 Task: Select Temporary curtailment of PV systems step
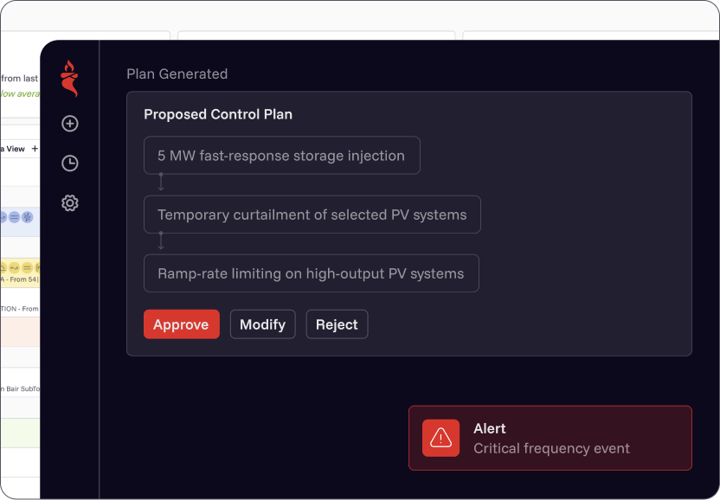click(312, 215)
